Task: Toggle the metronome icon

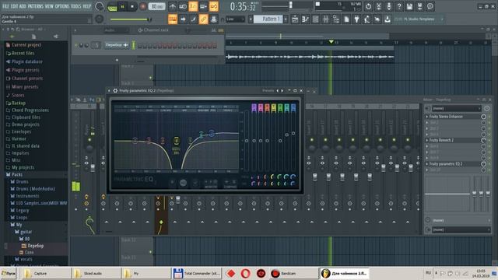Action: click(x=173, y=6)
